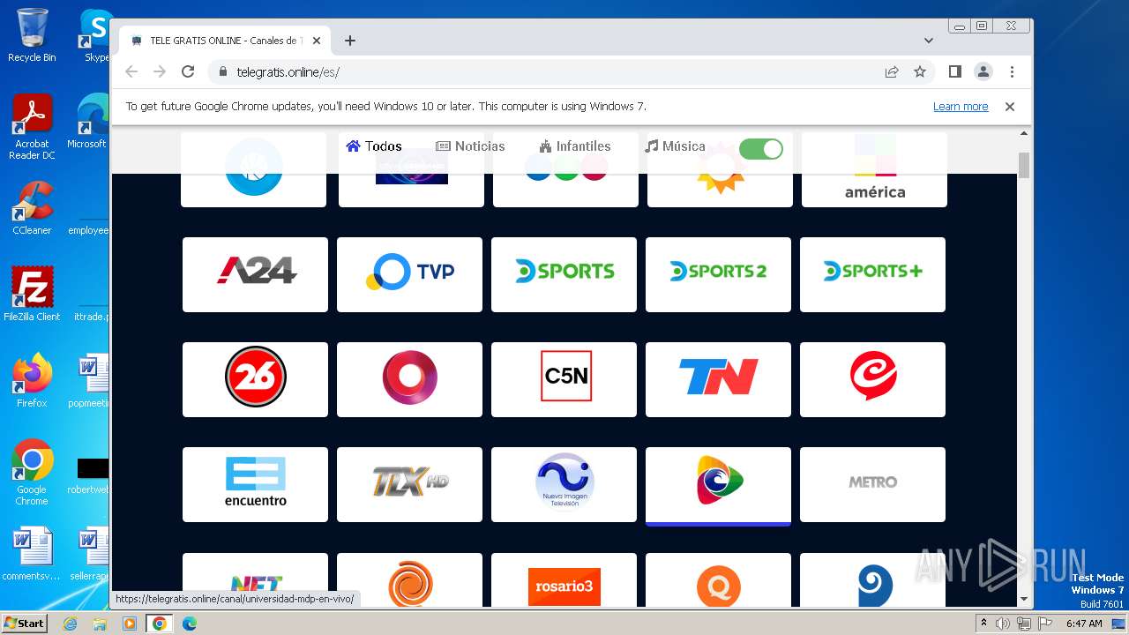
Task: Open a new tab
Action: [350, 41]
